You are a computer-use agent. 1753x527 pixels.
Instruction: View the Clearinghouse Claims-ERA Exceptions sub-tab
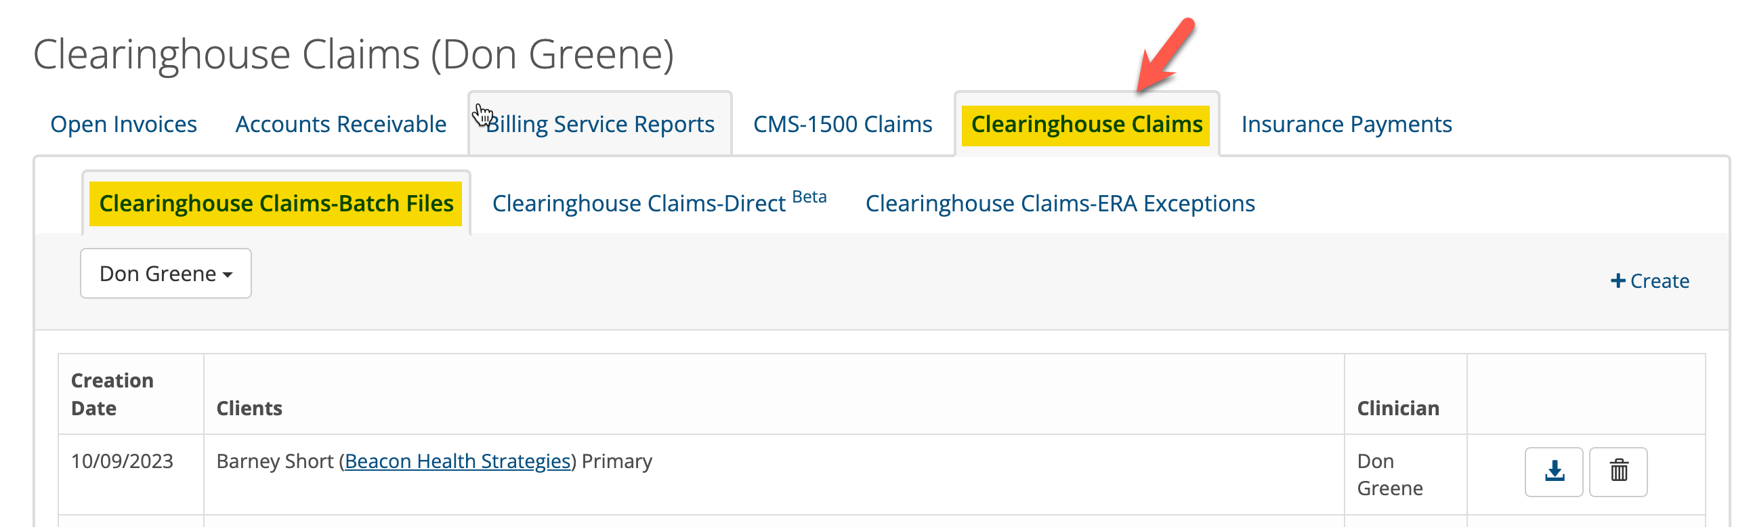coord(1059,203)
